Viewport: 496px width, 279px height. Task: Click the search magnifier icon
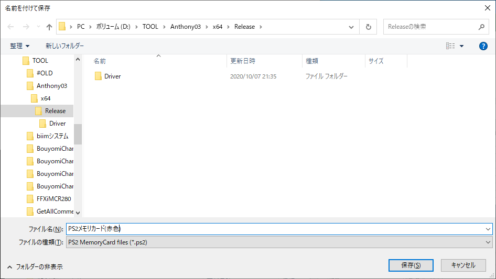pos(481,27)
